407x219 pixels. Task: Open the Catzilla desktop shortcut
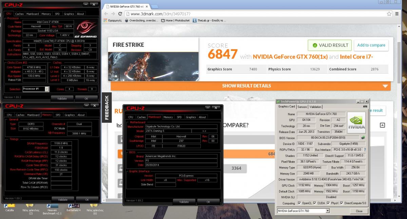(x=9, y=208)
